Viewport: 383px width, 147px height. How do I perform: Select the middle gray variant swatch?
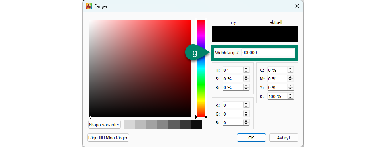163,124
